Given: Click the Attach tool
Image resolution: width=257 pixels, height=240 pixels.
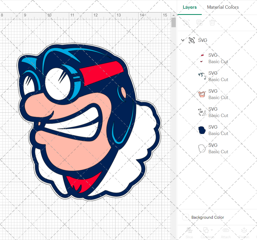Looking at the screenshot, I should coord(226,233).
